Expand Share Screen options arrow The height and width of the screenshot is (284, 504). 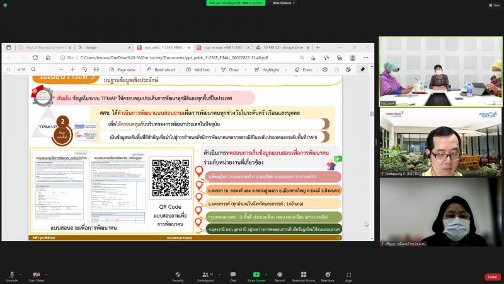[266, 275]
